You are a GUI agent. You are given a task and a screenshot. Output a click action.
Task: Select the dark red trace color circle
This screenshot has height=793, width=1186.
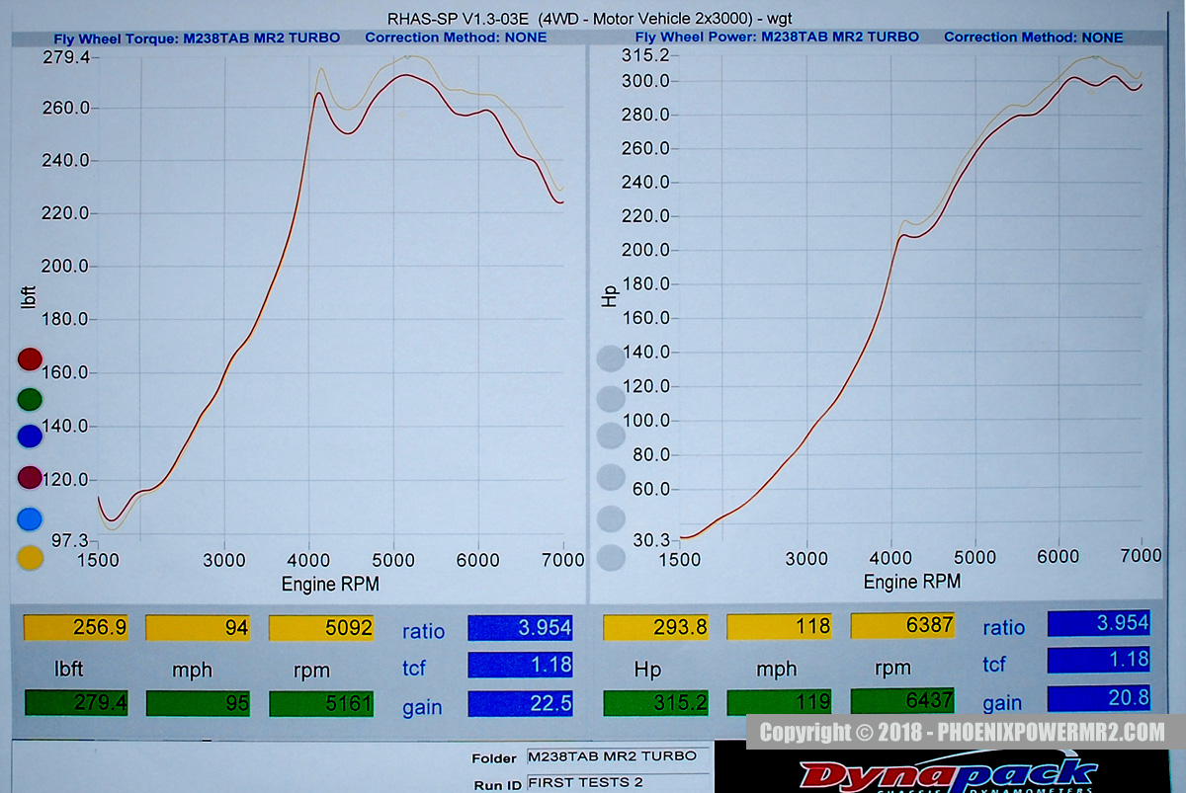(29, 478)
